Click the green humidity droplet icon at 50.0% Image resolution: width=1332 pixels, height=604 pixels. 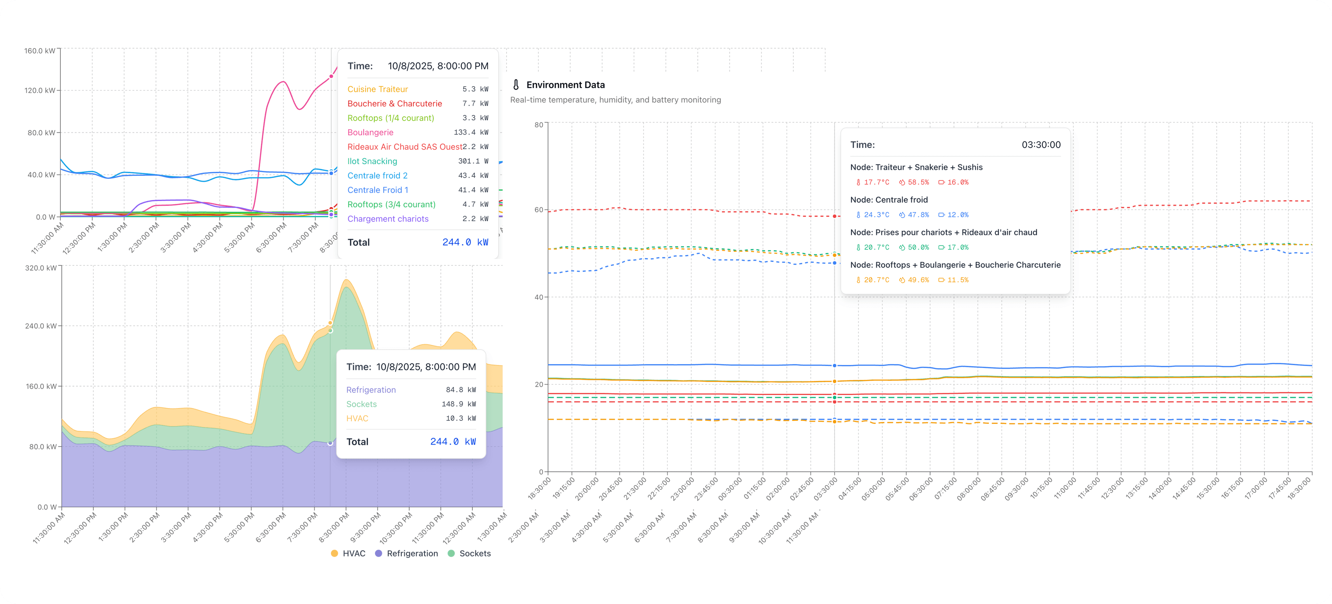tap(902, 247)
